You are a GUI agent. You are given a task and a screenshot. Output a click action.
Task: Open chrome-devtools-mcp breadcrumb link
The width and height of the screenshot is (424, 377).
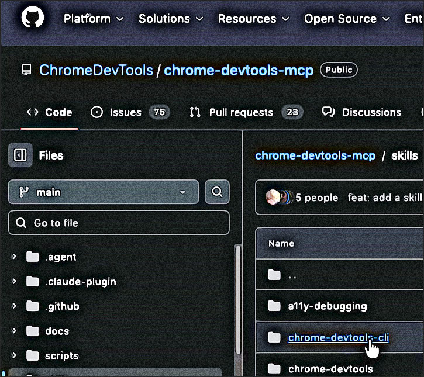pyautogui.click(x=315, y=155)
